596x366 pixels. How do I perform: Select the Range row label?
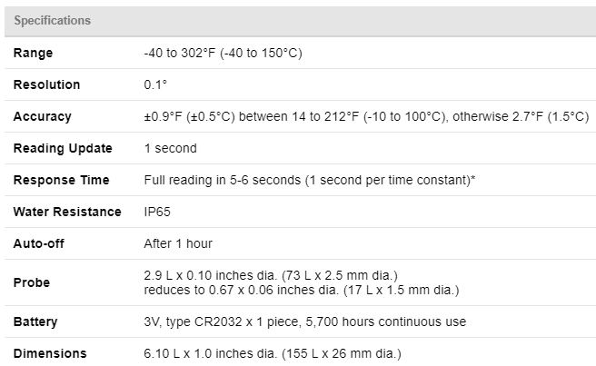(33, 53)
